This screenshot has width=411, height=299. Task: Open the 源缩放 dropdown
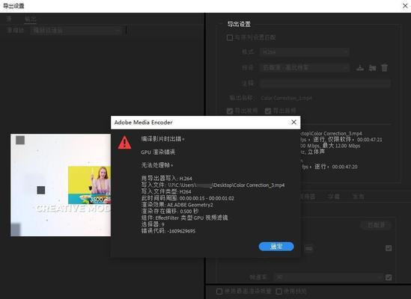tap(76, 31)
